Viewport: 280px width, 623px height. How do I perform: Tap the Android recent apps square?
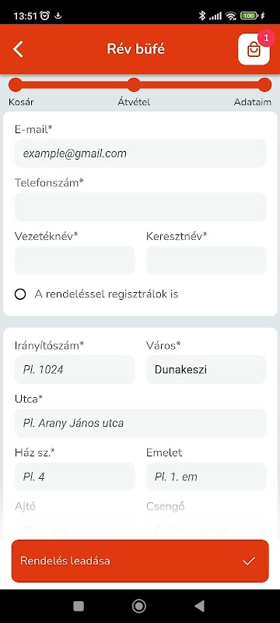tap(79, 606)
